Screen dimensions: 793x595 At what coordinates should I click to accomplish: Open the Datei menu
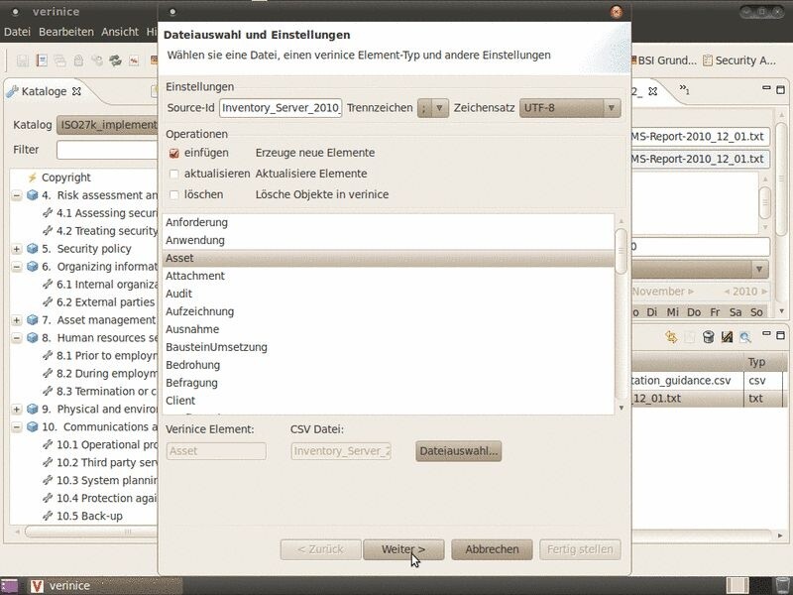18,32
